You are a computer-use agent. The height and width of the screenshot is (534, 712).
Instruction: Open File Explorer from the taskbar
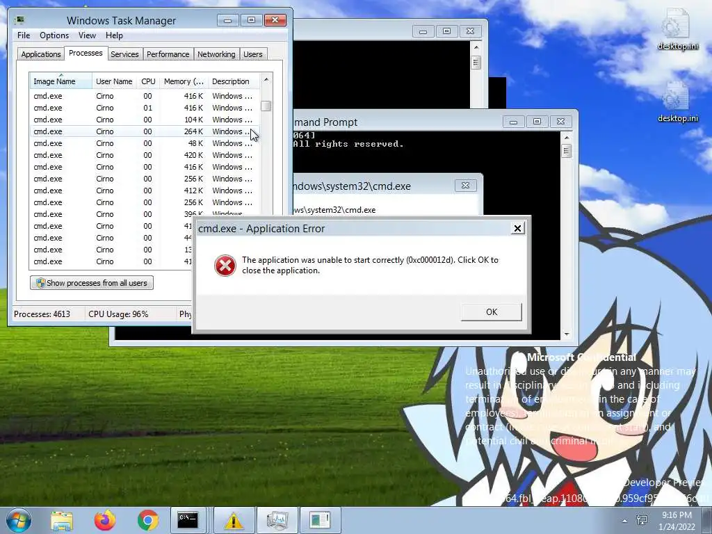pos(62,520)
